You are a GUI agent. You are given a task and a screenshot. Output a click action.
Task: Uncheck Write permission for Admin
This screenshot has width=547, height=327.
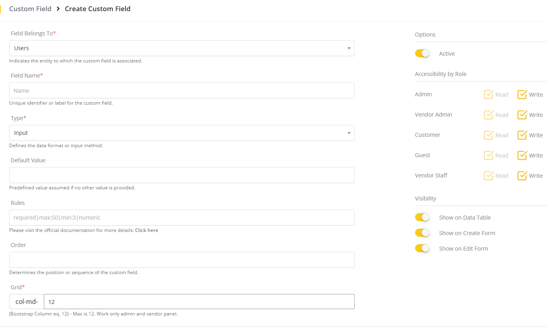pos(522,94)
